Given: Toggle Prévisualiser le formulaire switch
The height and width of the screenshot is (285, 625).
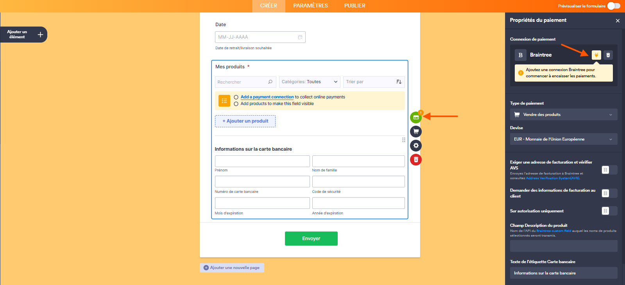Looking at the screenshot, I should tap(614, 6).
